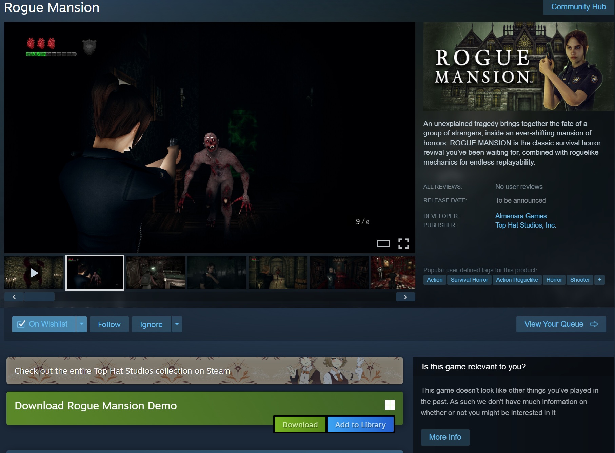Screen dimensions: 615x453
Task: Select the dark forest screenshot thumbnail
Action: [x=217, y=273]
